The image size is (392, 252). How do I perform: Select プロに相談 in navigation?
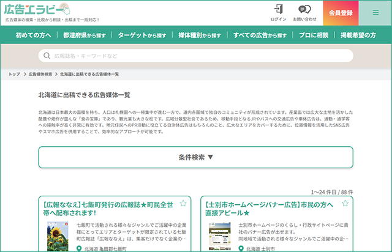(314, 35)
